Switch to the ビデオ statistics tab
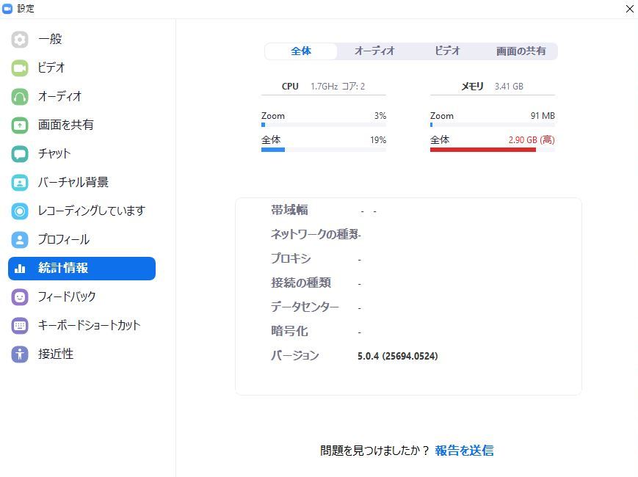Screen dimensions: 638x477 pos(447,51)
